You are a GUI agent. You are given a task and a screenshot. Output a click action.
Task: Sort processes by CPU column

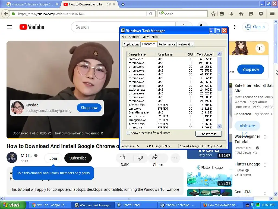pos(190,54)
